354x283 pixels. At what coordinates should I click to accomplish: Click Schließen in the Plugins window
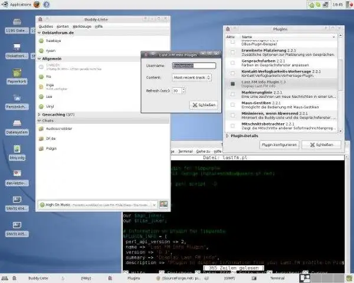322,144
